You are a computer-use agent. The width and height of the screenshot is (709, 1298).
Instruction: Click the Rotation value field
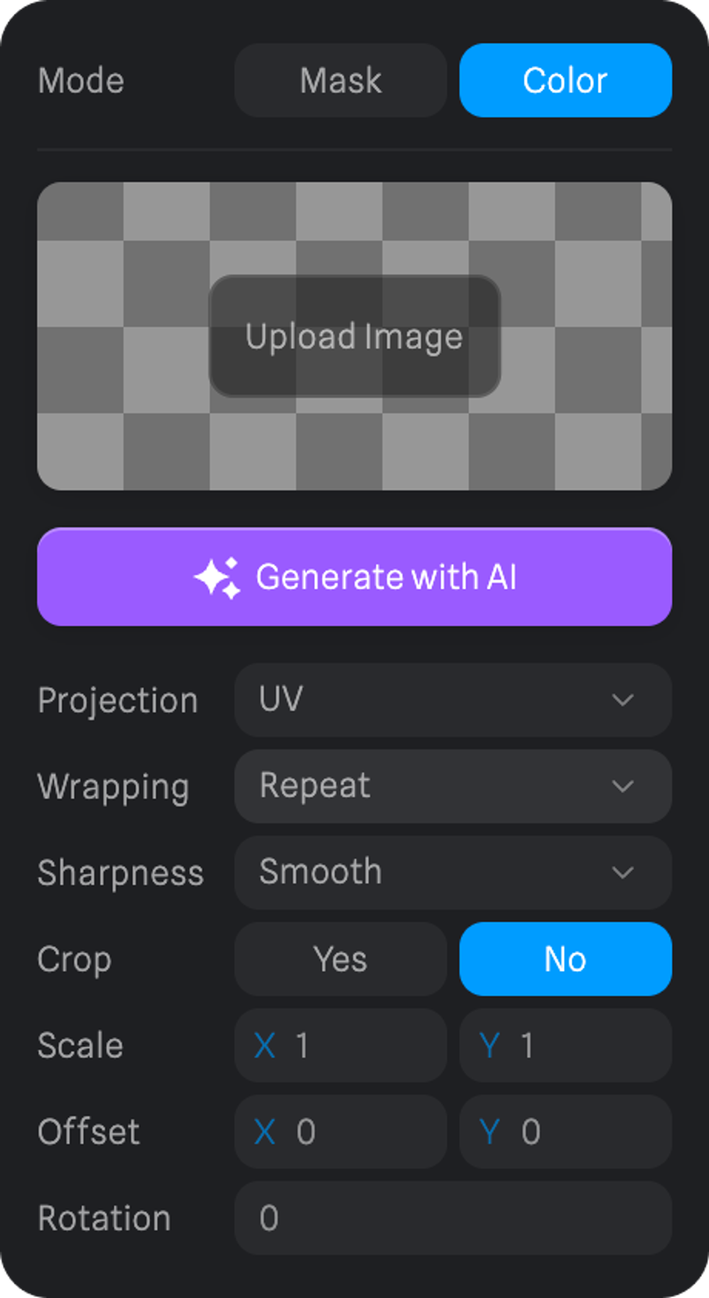click(452, 1218)
